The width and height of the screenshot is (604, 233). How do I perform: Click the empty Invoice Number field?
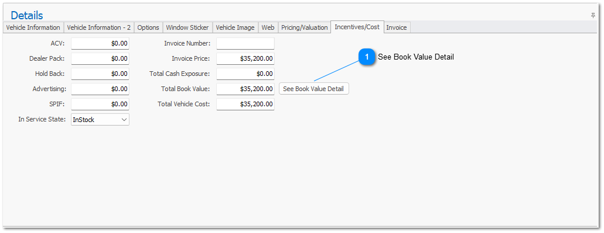click(x=245, y=43)
